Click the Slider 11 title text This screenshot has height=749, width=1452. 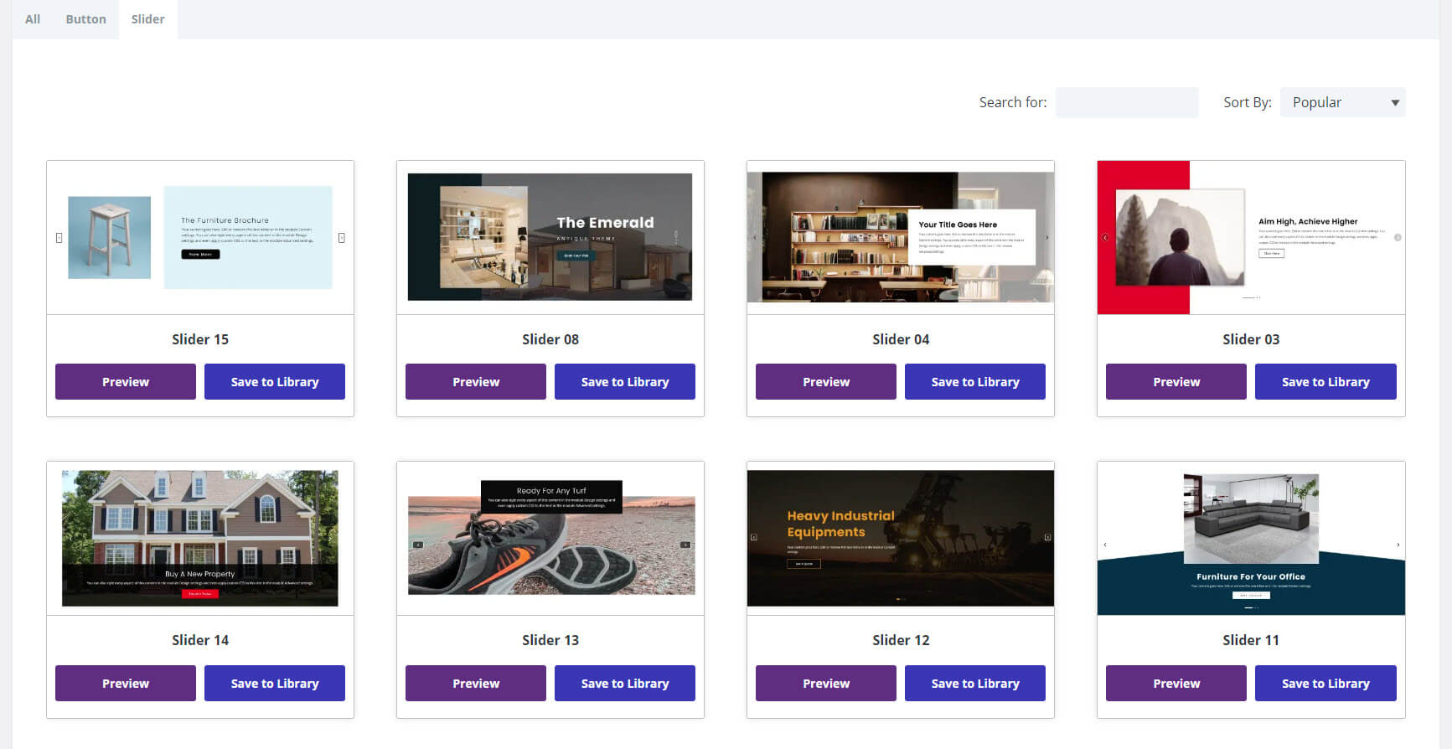coord(1251,640)
